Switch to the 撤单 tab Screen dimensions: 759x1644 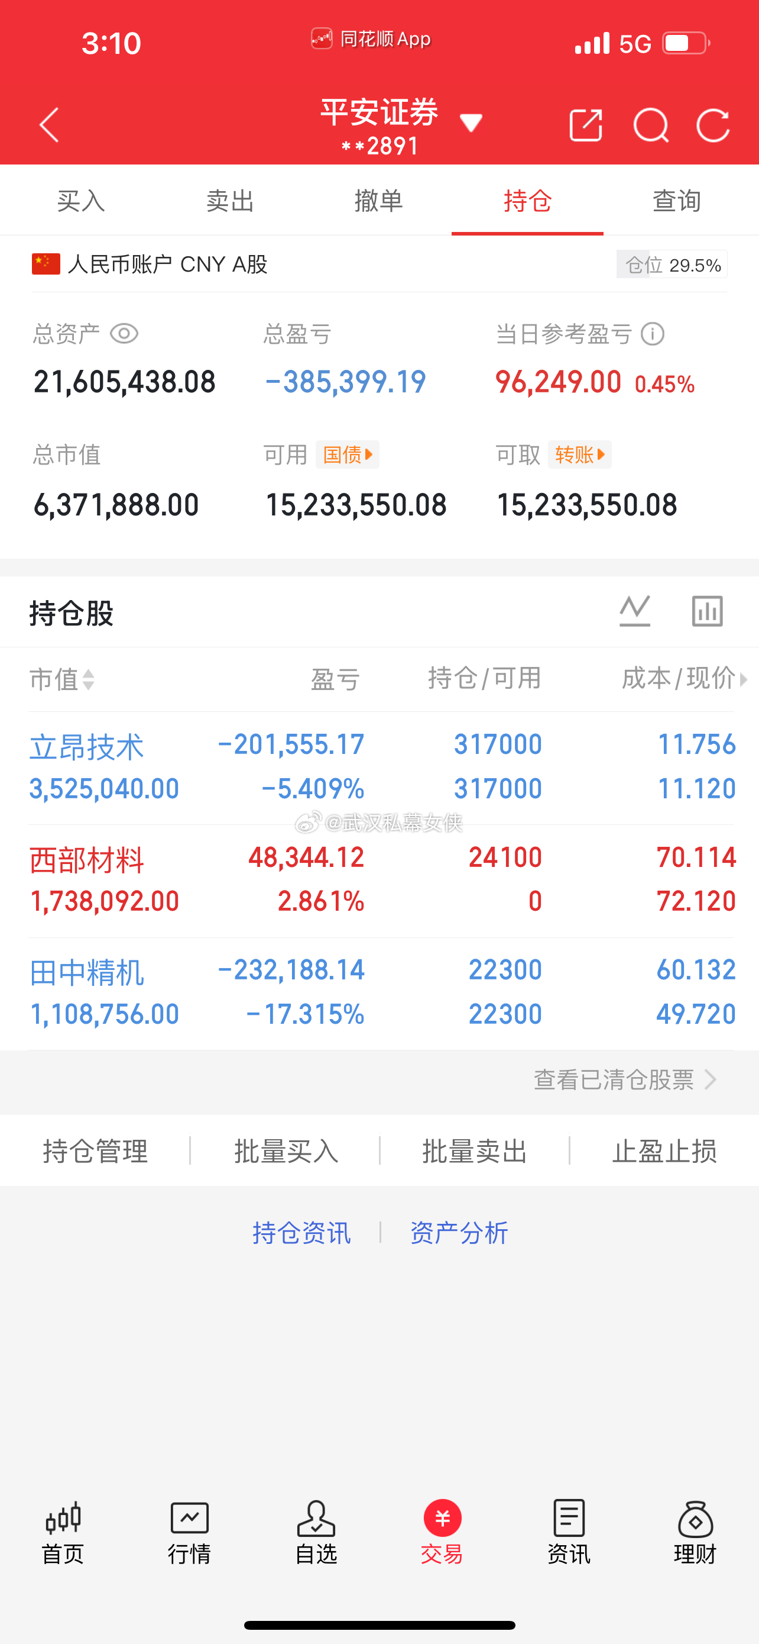pos(378,201)
